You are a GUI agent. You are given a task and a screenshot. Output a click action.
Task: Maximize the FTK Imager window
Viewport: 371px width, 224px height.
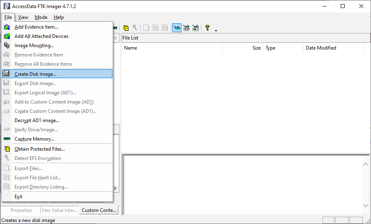(x=343, y=6)
